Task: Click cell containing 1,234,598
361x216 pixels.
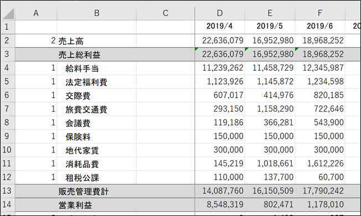Action: click(320, 82)
